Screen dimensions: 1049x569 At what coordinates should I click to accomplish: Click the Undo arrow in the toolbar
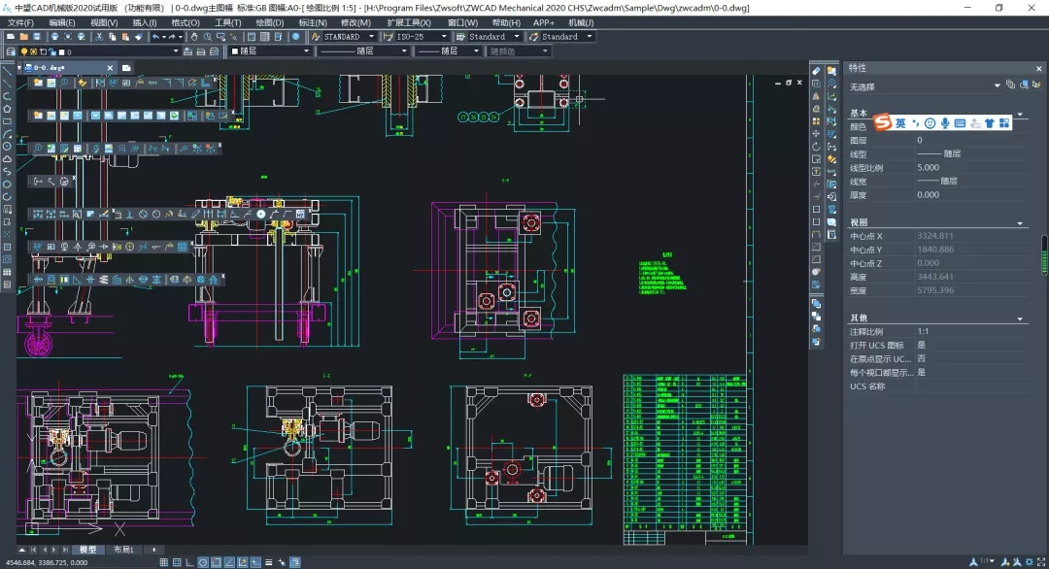point(156,37)
